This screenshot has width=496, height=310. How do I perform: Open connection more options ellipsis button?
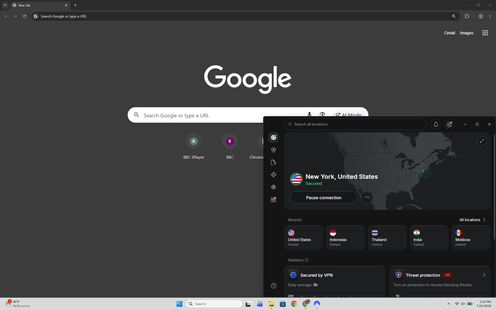point(367,198)
